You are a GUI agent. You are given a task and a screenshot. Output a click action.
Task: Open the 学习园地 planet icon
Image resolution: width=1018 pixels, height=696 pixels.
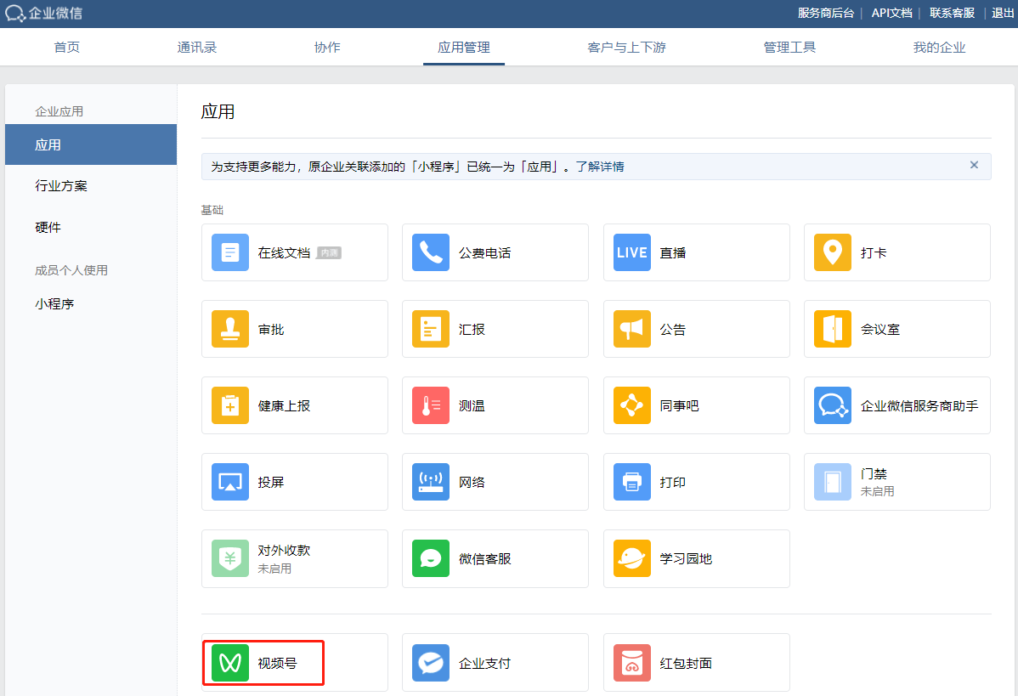pos(631,558)
